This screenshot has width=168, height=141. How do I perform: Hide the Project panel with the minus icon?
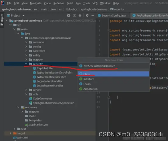tap(93, 16)
